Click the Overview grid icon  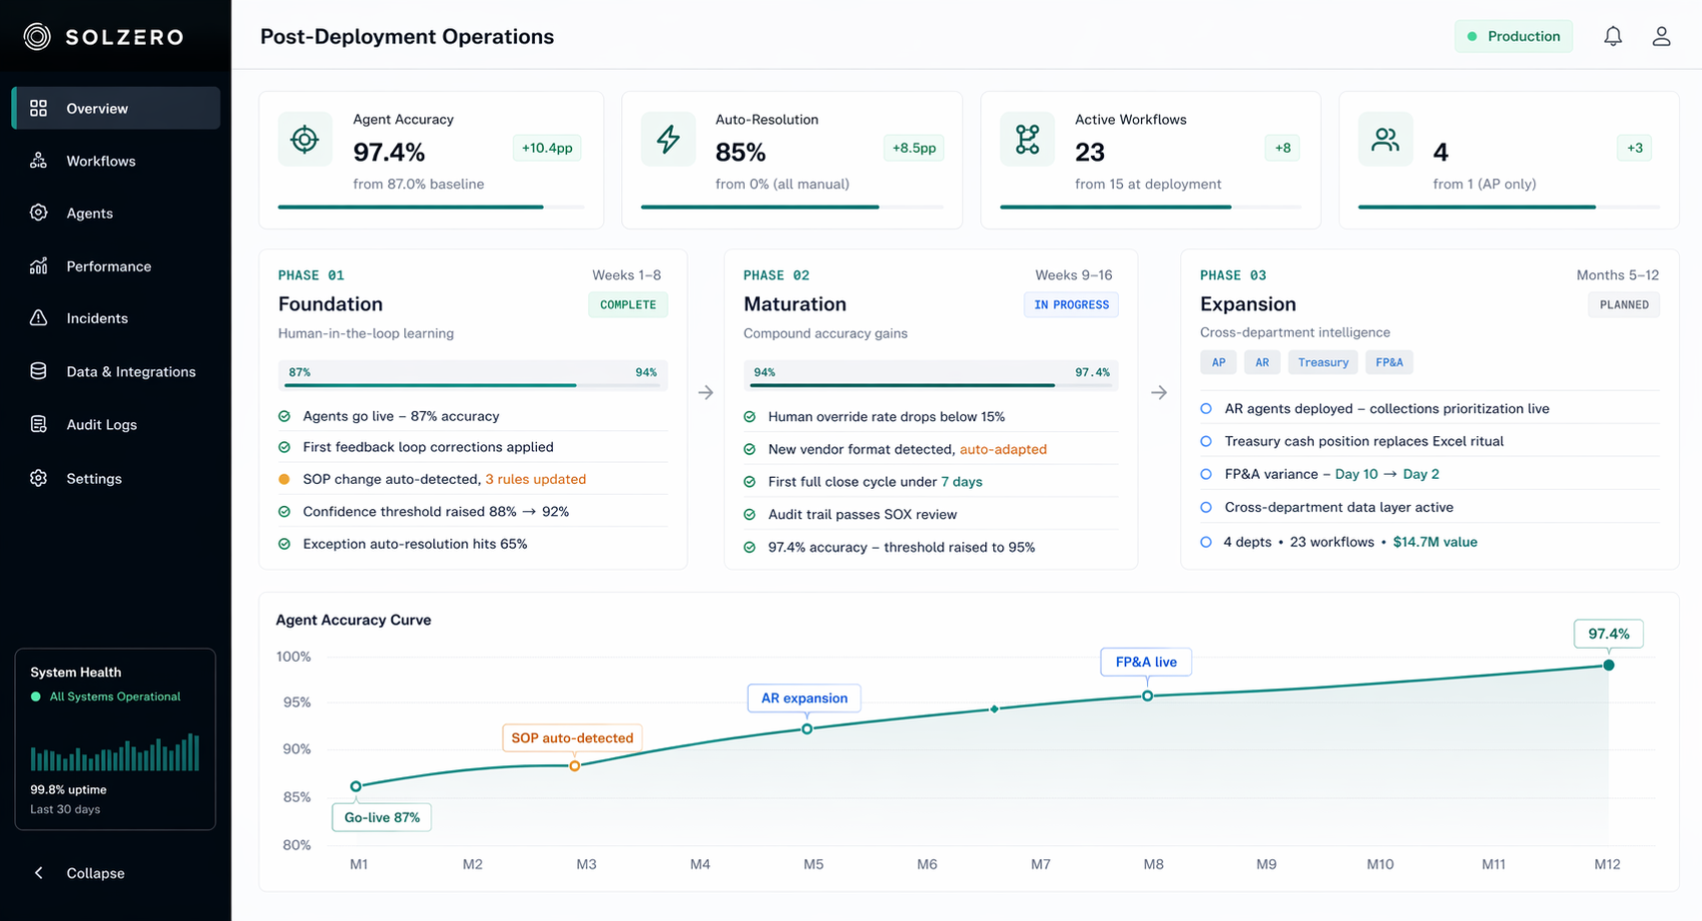(x=39, y=108)
